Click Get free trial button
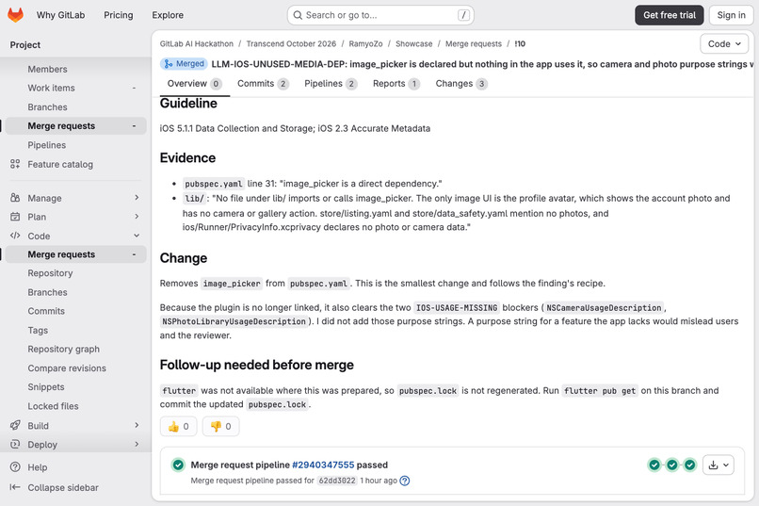 (670, 15)
